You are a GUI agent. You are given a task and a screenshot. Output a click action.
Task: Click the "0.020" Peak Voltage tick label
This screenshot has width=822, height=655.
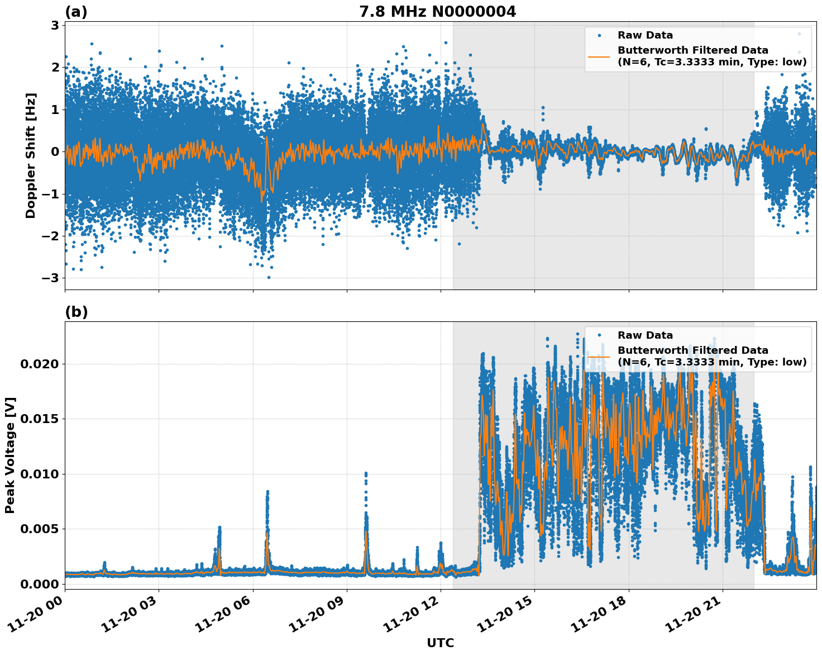39,364
